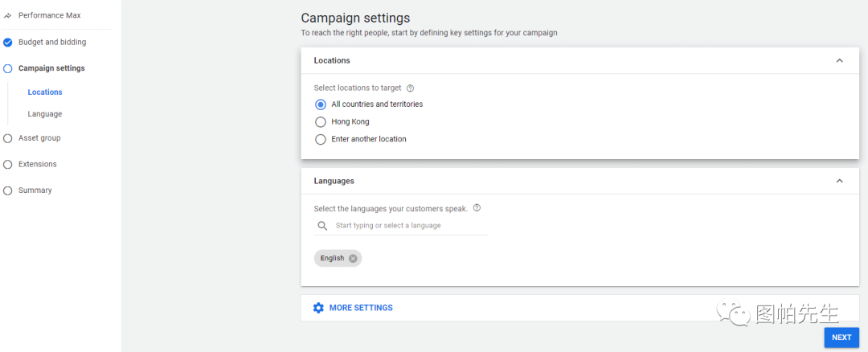The height and width of the screenshot is (352, 868).
Task: Click the help icon beside languages prompt
Action: (477, 208)
